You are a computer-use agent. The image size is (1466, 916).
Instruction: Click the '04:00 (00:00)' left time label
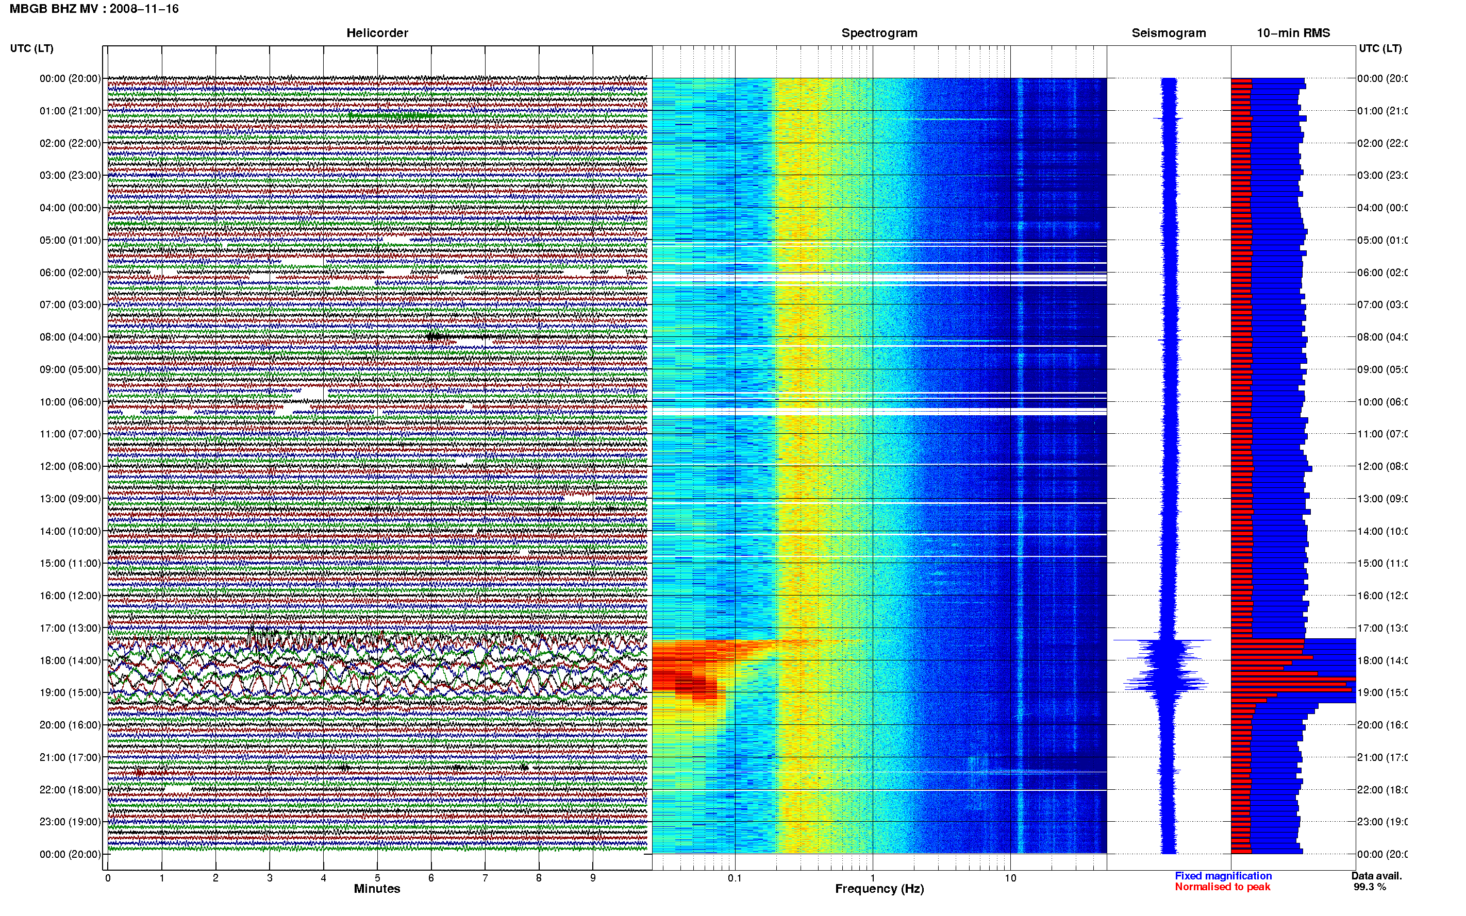pos(70,208)
